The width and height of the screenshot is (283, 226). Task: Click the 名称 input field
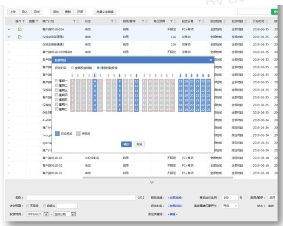[81, 198]
